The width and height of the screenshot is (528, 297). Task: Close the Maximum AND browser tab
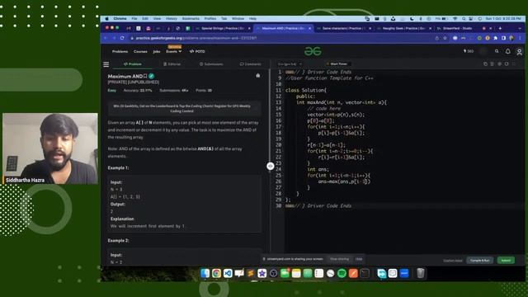click(310, 28)
